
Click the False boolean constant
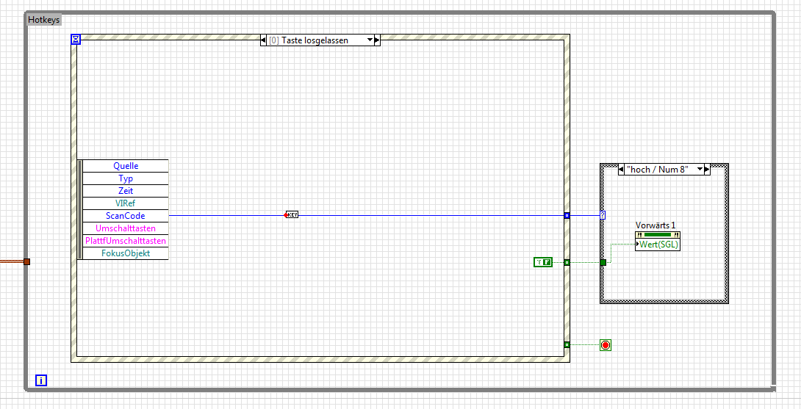point(543,262)
